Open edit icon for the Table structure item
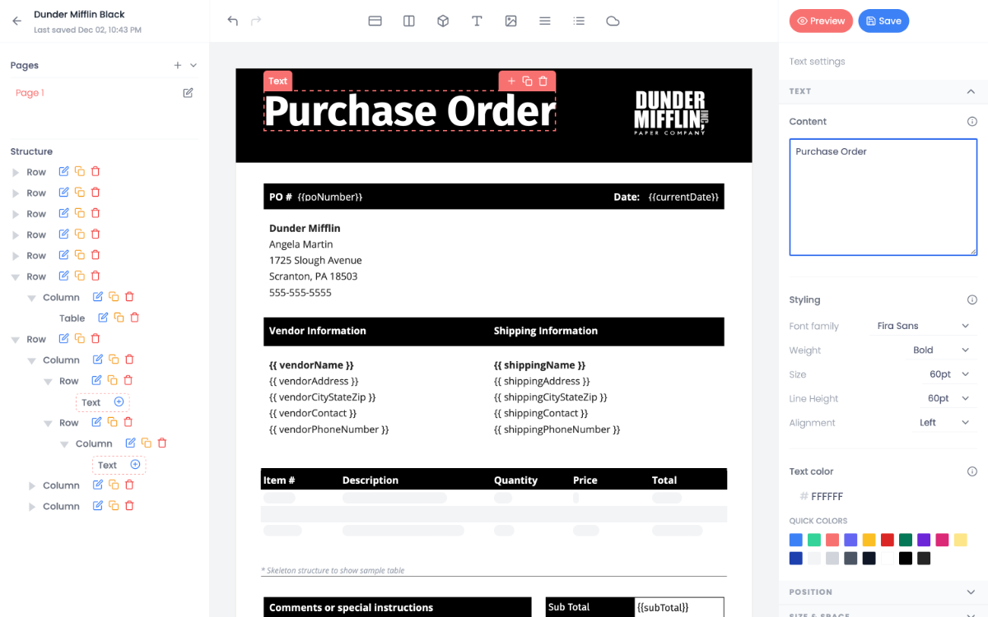Screen dimensions: 988x617 (103, 317)
